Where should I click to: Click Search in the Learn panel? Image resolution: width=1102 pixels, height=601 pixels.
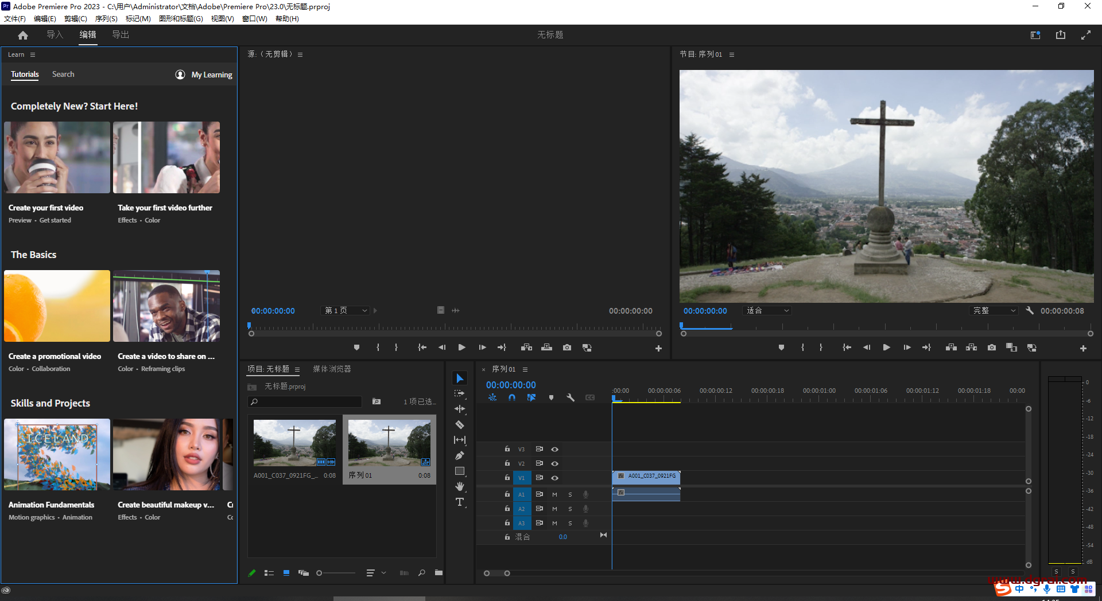63,74
